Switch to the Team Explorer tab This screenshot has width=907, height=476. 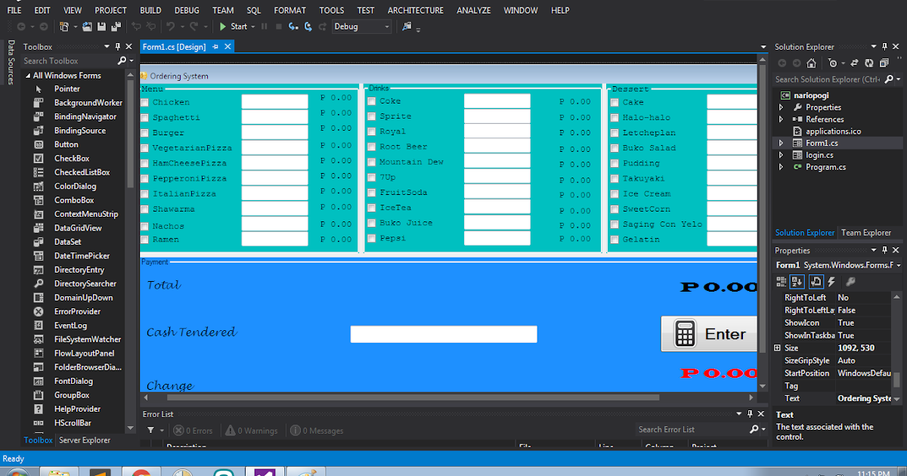[865, 233]
